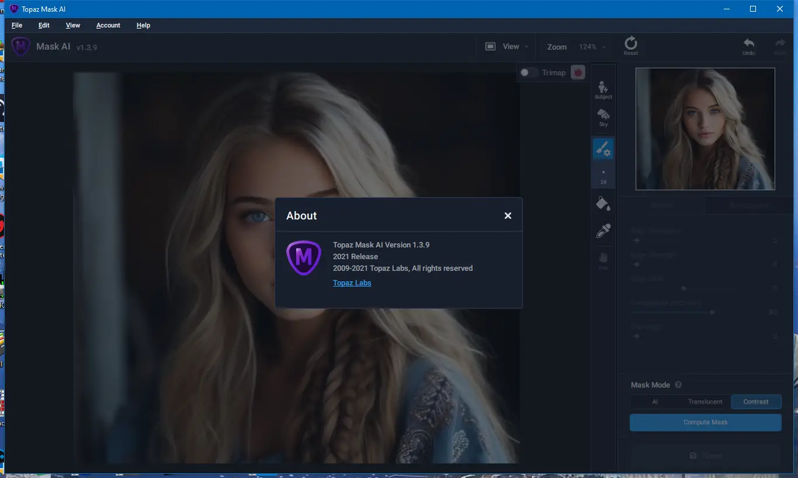Select AI mask mode
Viewport: 798px width, 478px height.
pyautogui.click(x=655, y=402)
